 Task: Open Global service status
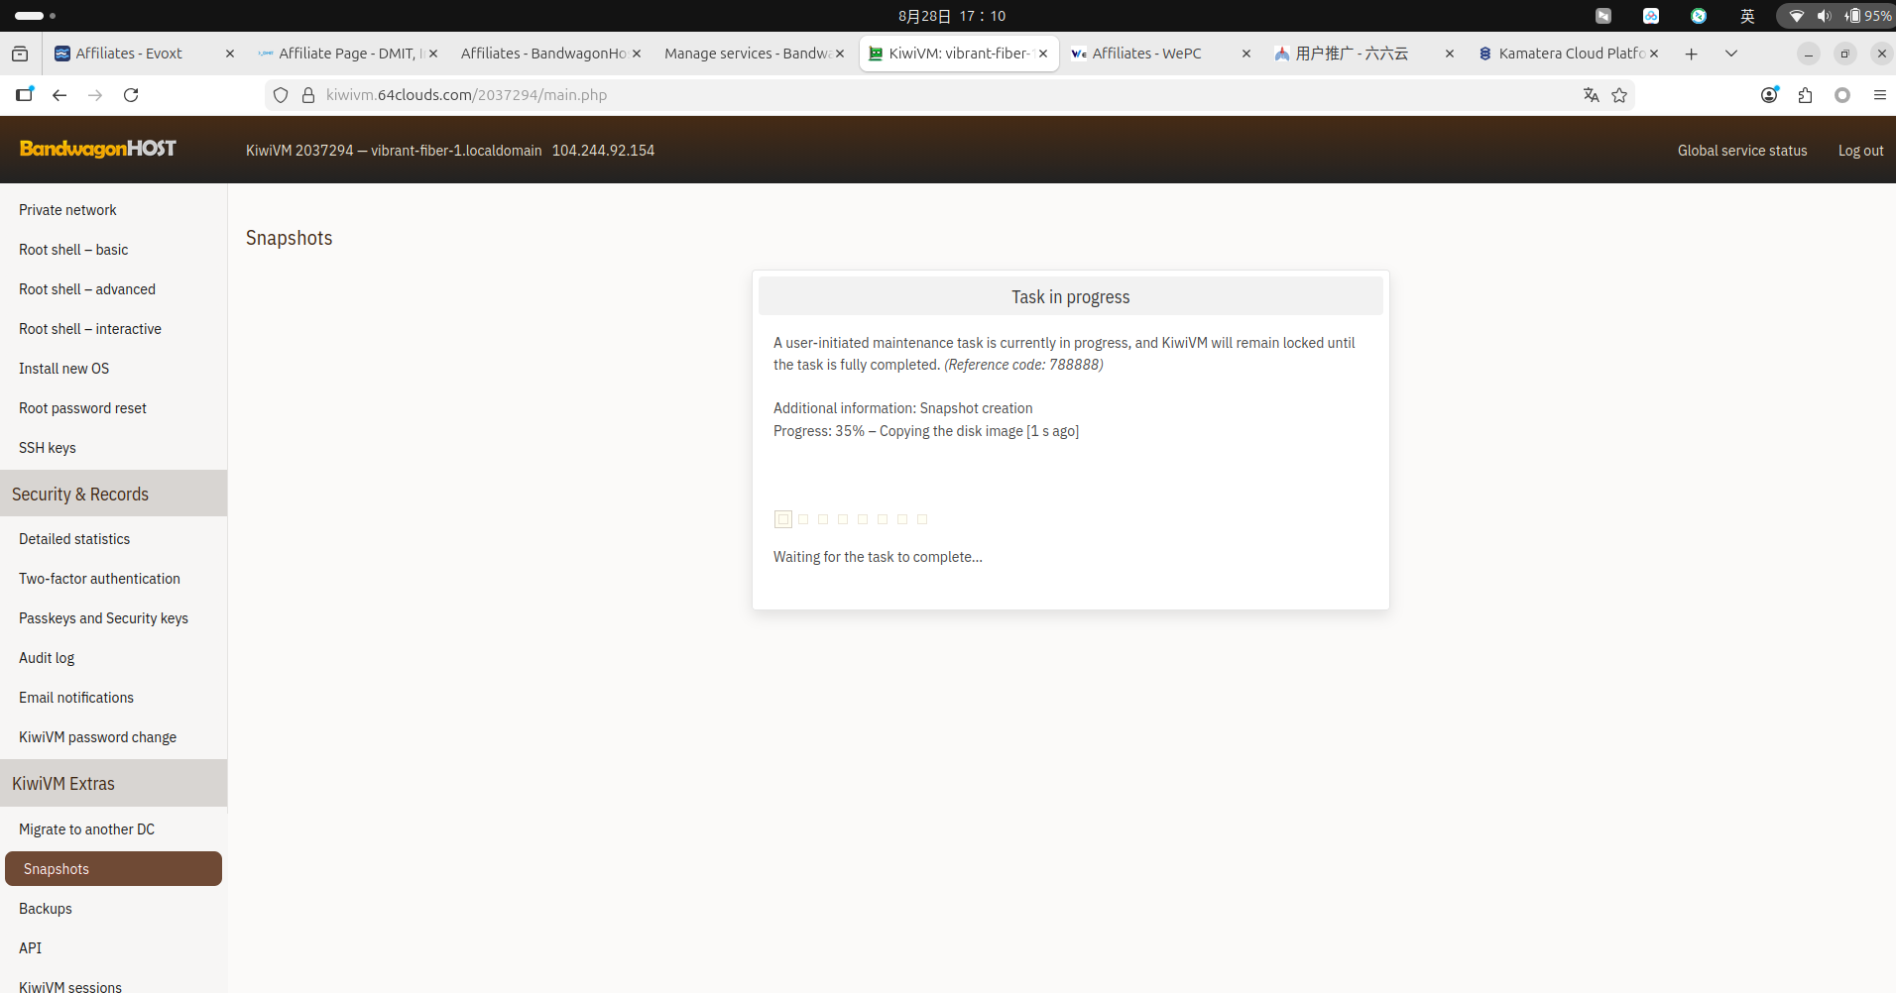(1742, 151)
